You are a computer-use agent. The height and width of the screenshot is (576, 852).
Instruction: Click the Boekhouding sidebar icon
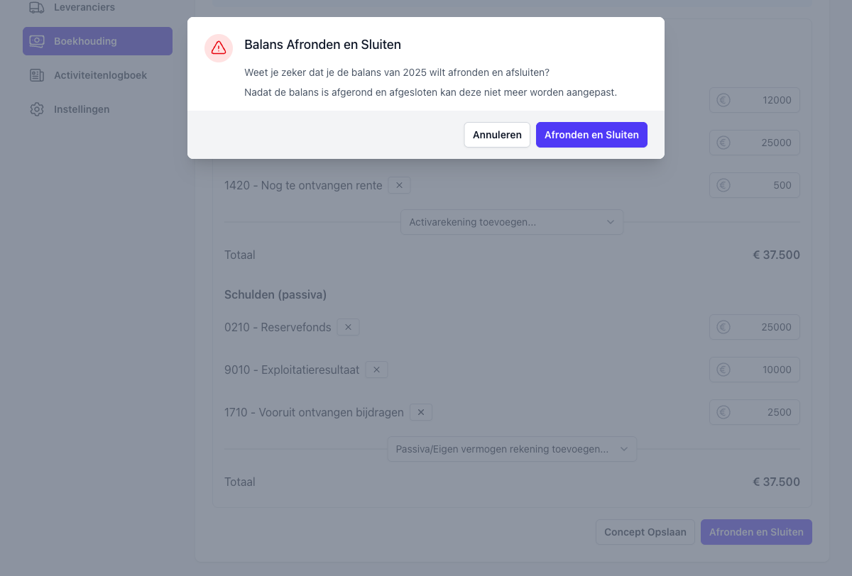37,41
